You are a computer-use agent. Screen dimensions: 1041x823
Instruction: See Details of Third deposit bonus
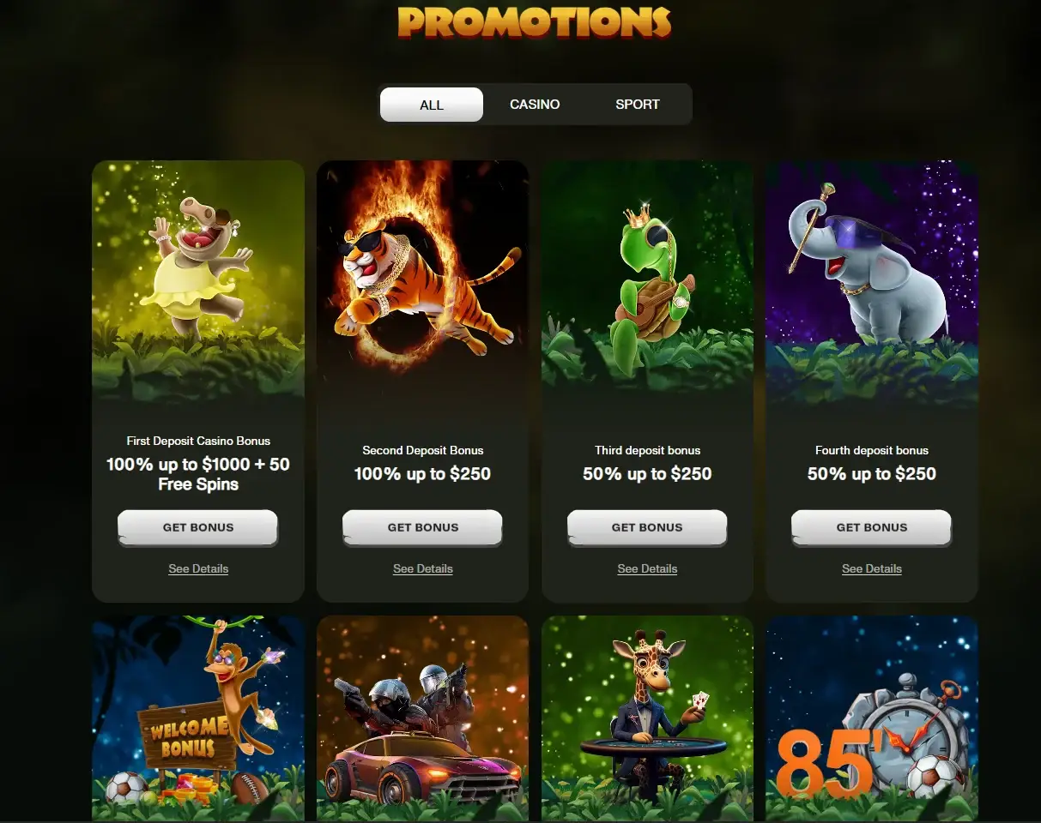pyautogui.click(x=647, y=568)
